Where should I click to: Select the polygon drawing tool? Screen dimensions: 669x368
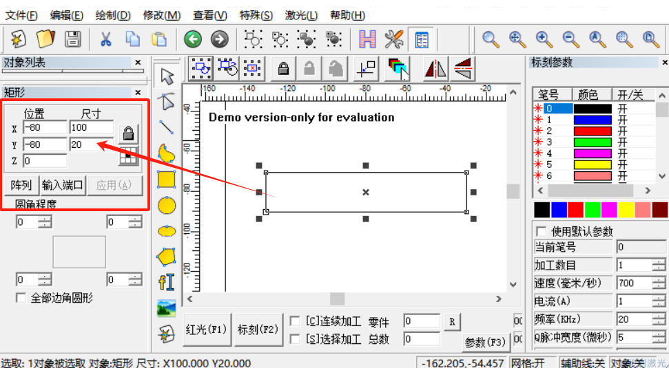[167, 257]
